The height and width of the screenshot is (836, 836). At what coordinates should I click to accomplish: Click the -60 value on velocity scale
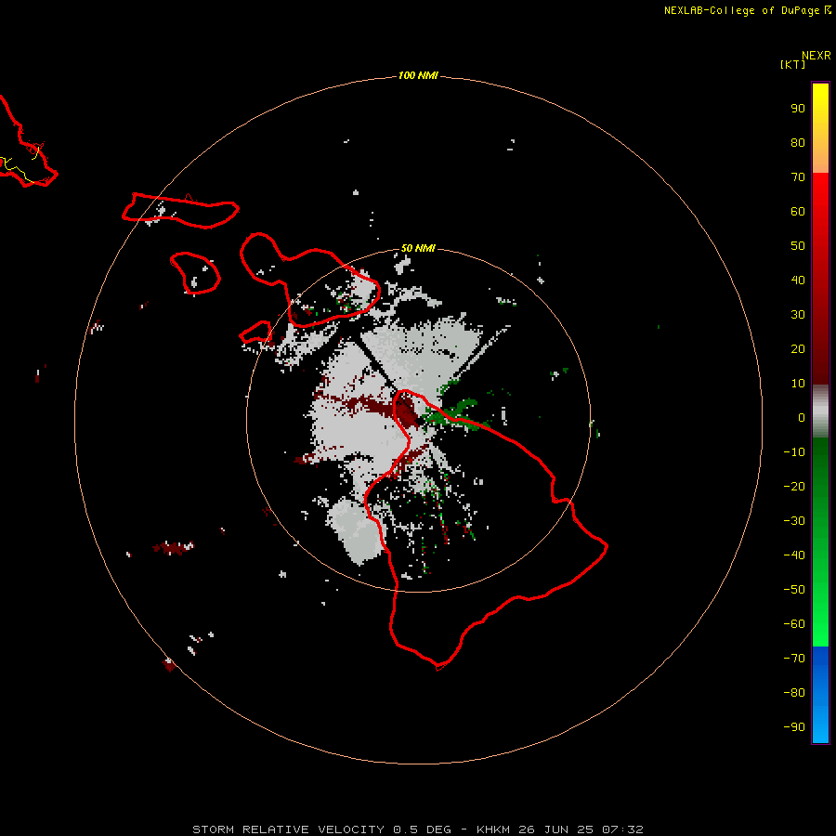click(794, 624)
